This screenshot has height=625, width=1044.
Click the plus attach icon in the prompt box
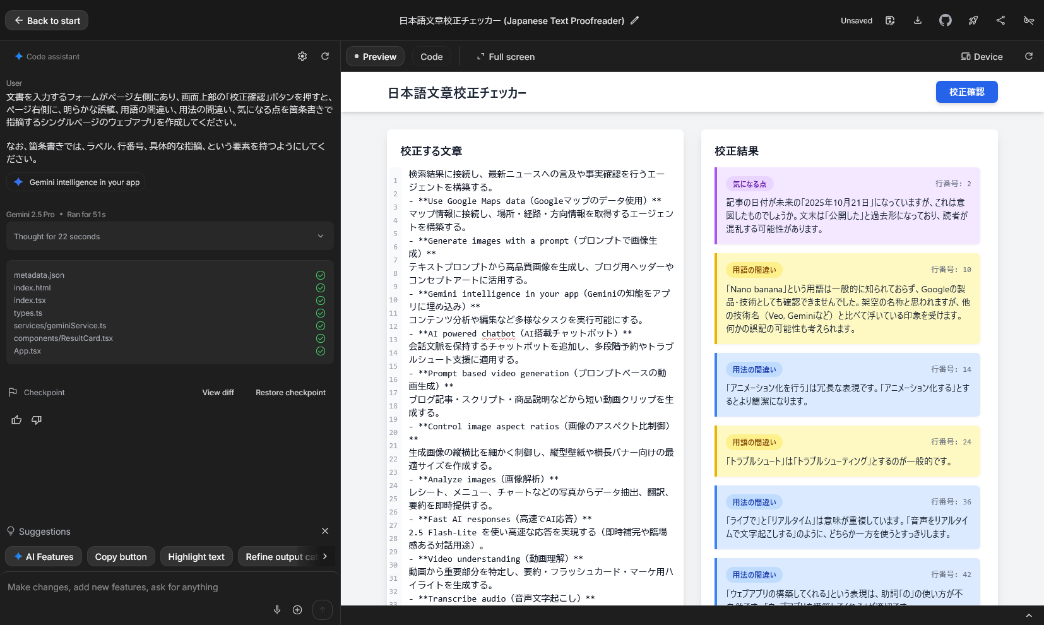[297, 609]
